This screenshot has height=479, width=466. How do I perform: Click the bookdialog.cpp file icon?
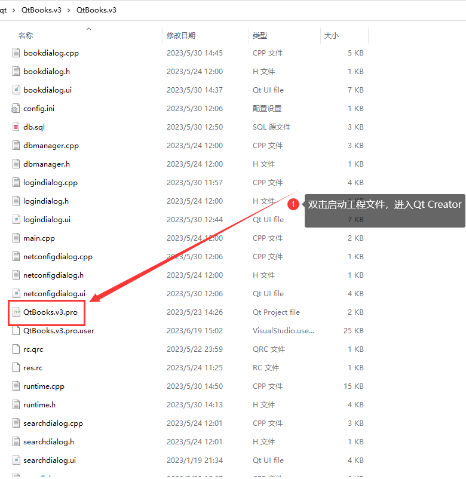pos(16,53)
